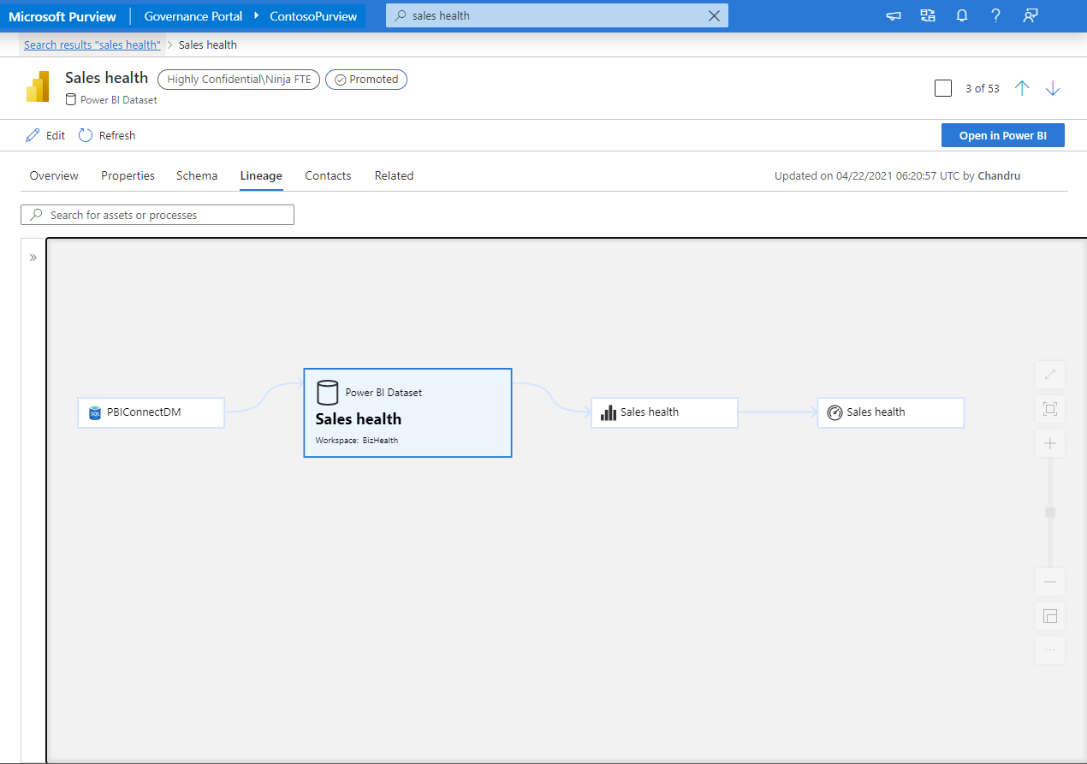Click the announcements megaphone icon
1087x764 pixels.
tap(894, 15)
